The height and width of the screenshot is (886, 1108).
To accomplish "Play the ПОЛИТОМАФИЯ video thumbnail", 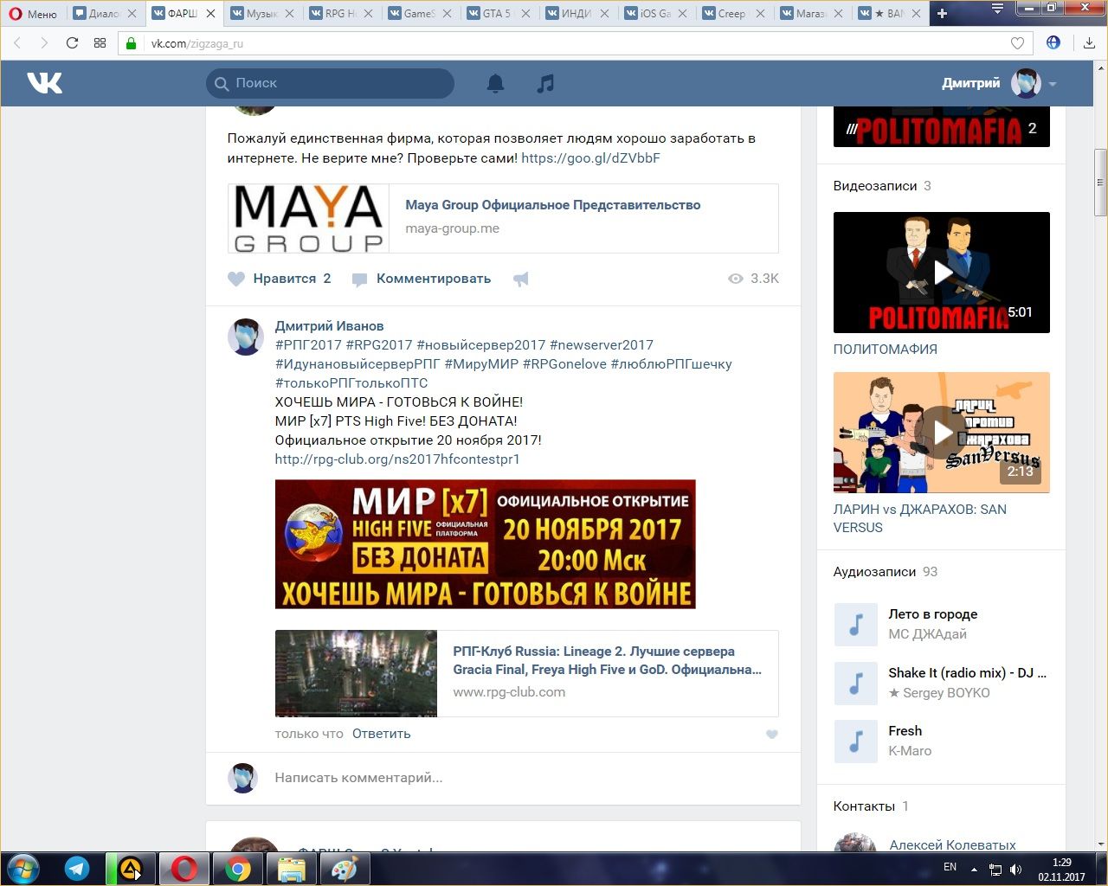I will point(941,273).
